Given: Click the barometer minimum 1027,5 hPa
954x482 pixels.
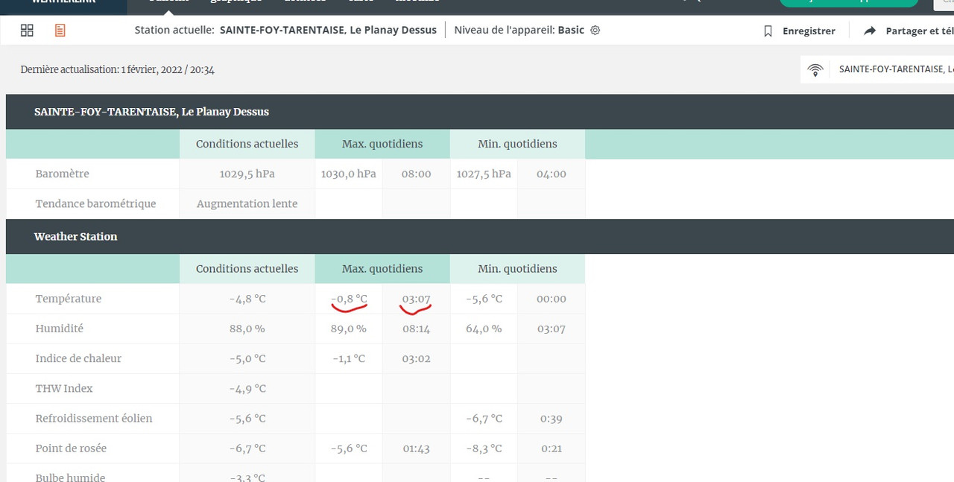Looking at the screenshot, I should pos(484,174).
